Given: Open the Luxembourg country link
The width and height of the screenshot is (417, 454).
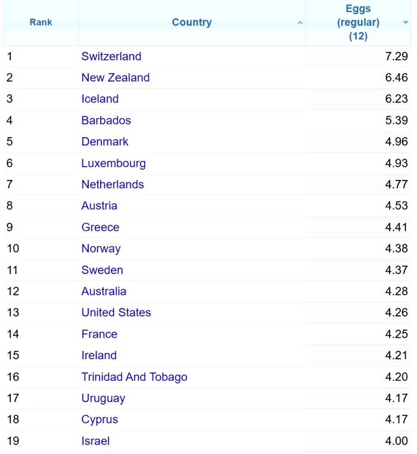Looking at the screenshot, I should 113,163.
